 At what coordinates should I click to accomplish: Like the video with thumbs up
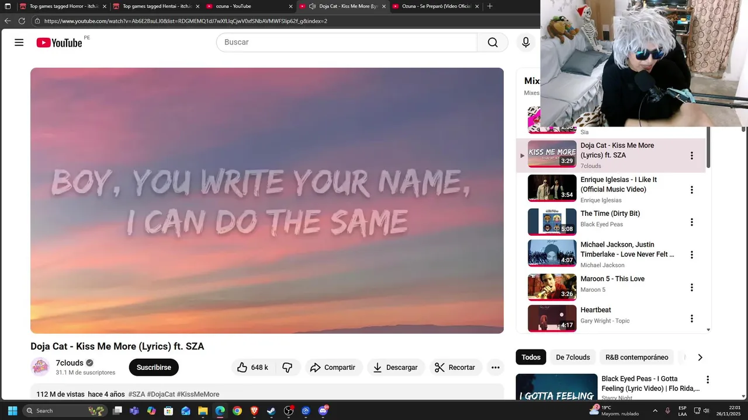[x=252, y=367]
